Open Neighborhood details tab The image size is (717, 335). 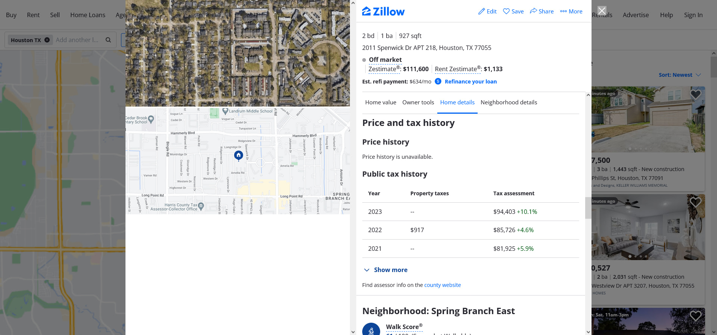coord(509,102)
